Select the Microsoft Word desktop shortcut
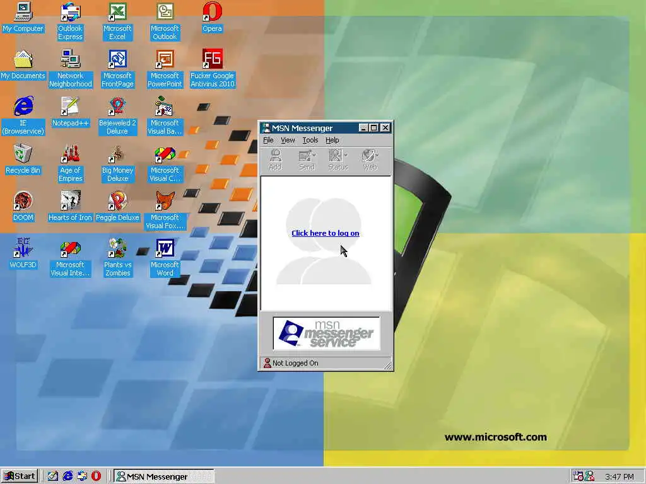 [165, 258]
